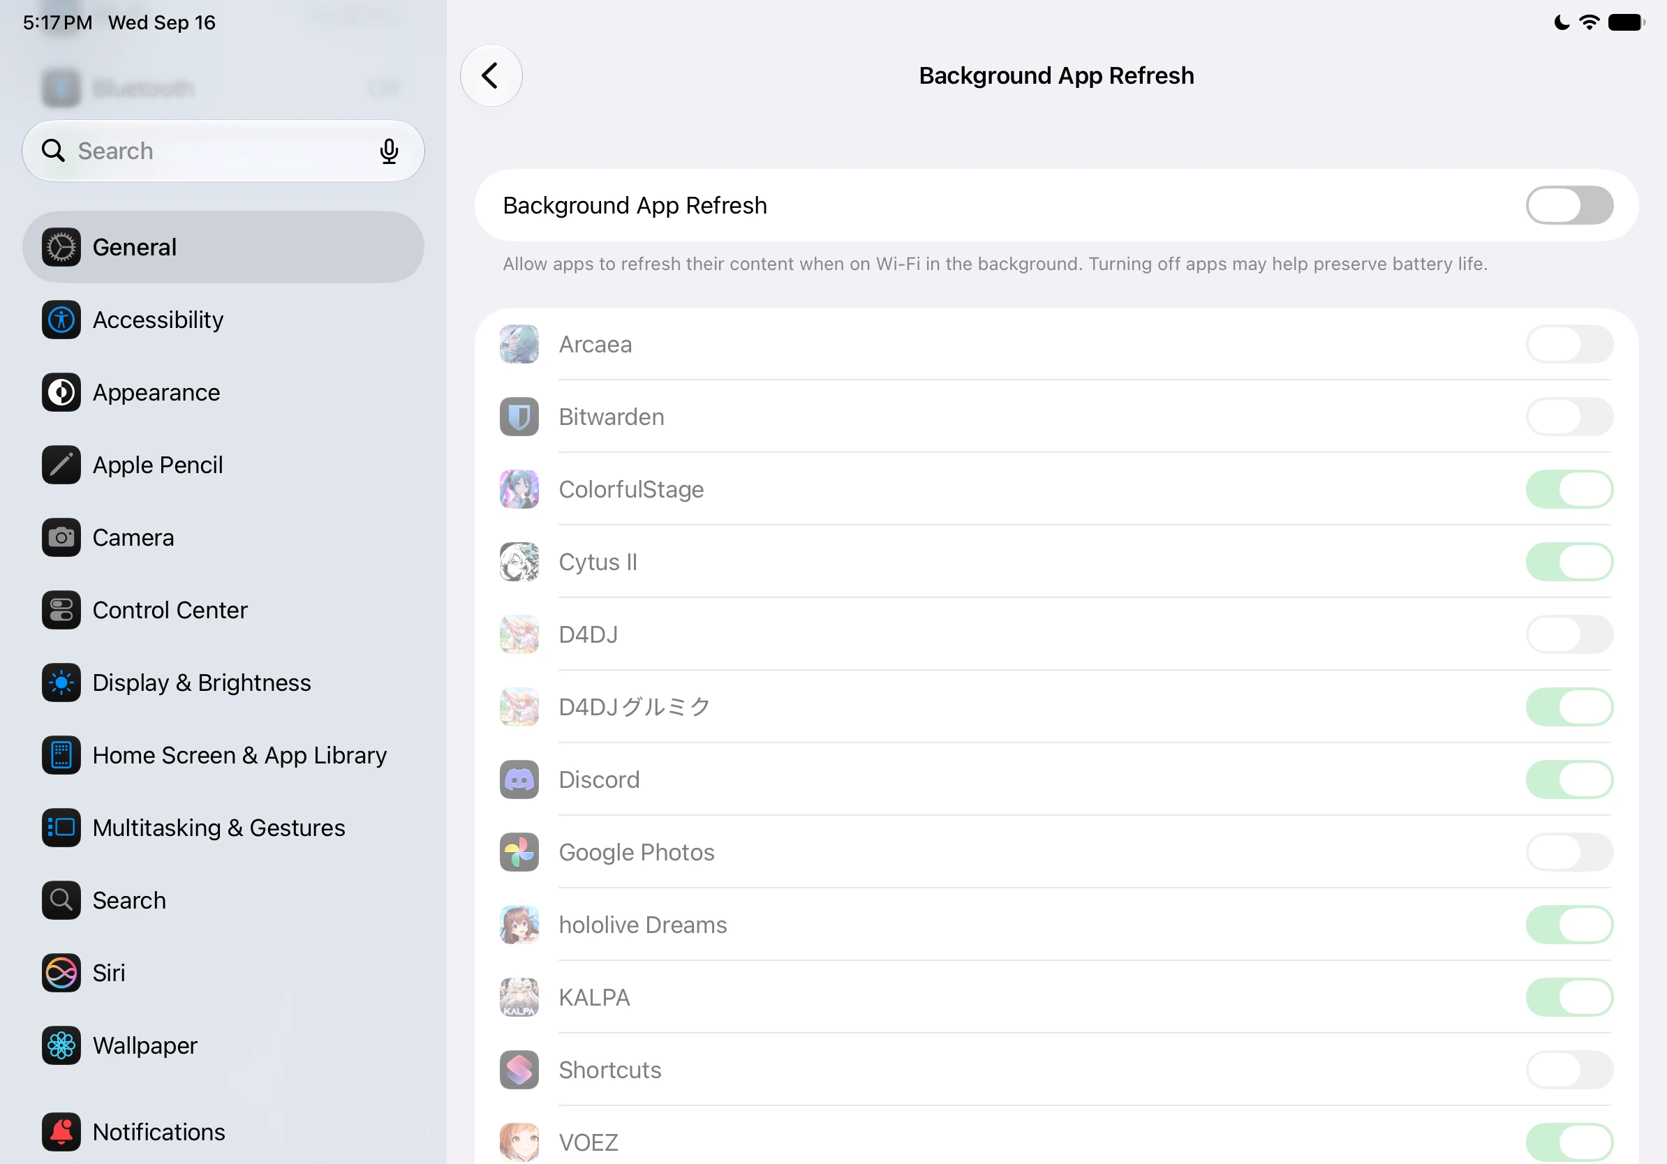Tap the Discord app icon
Screen dimensions: 1667x1164
[x=519, y=779]
